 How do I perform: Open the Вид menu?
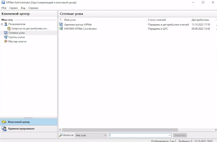23,8
